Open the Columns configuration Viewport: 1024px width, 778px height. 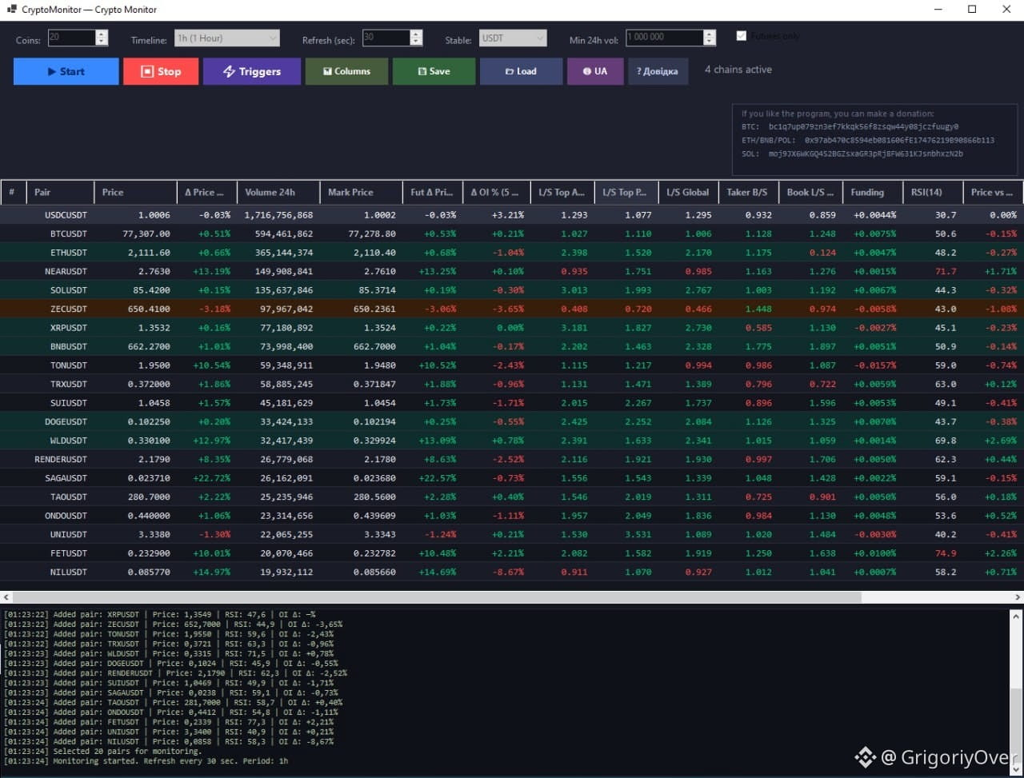pos(346,71)
